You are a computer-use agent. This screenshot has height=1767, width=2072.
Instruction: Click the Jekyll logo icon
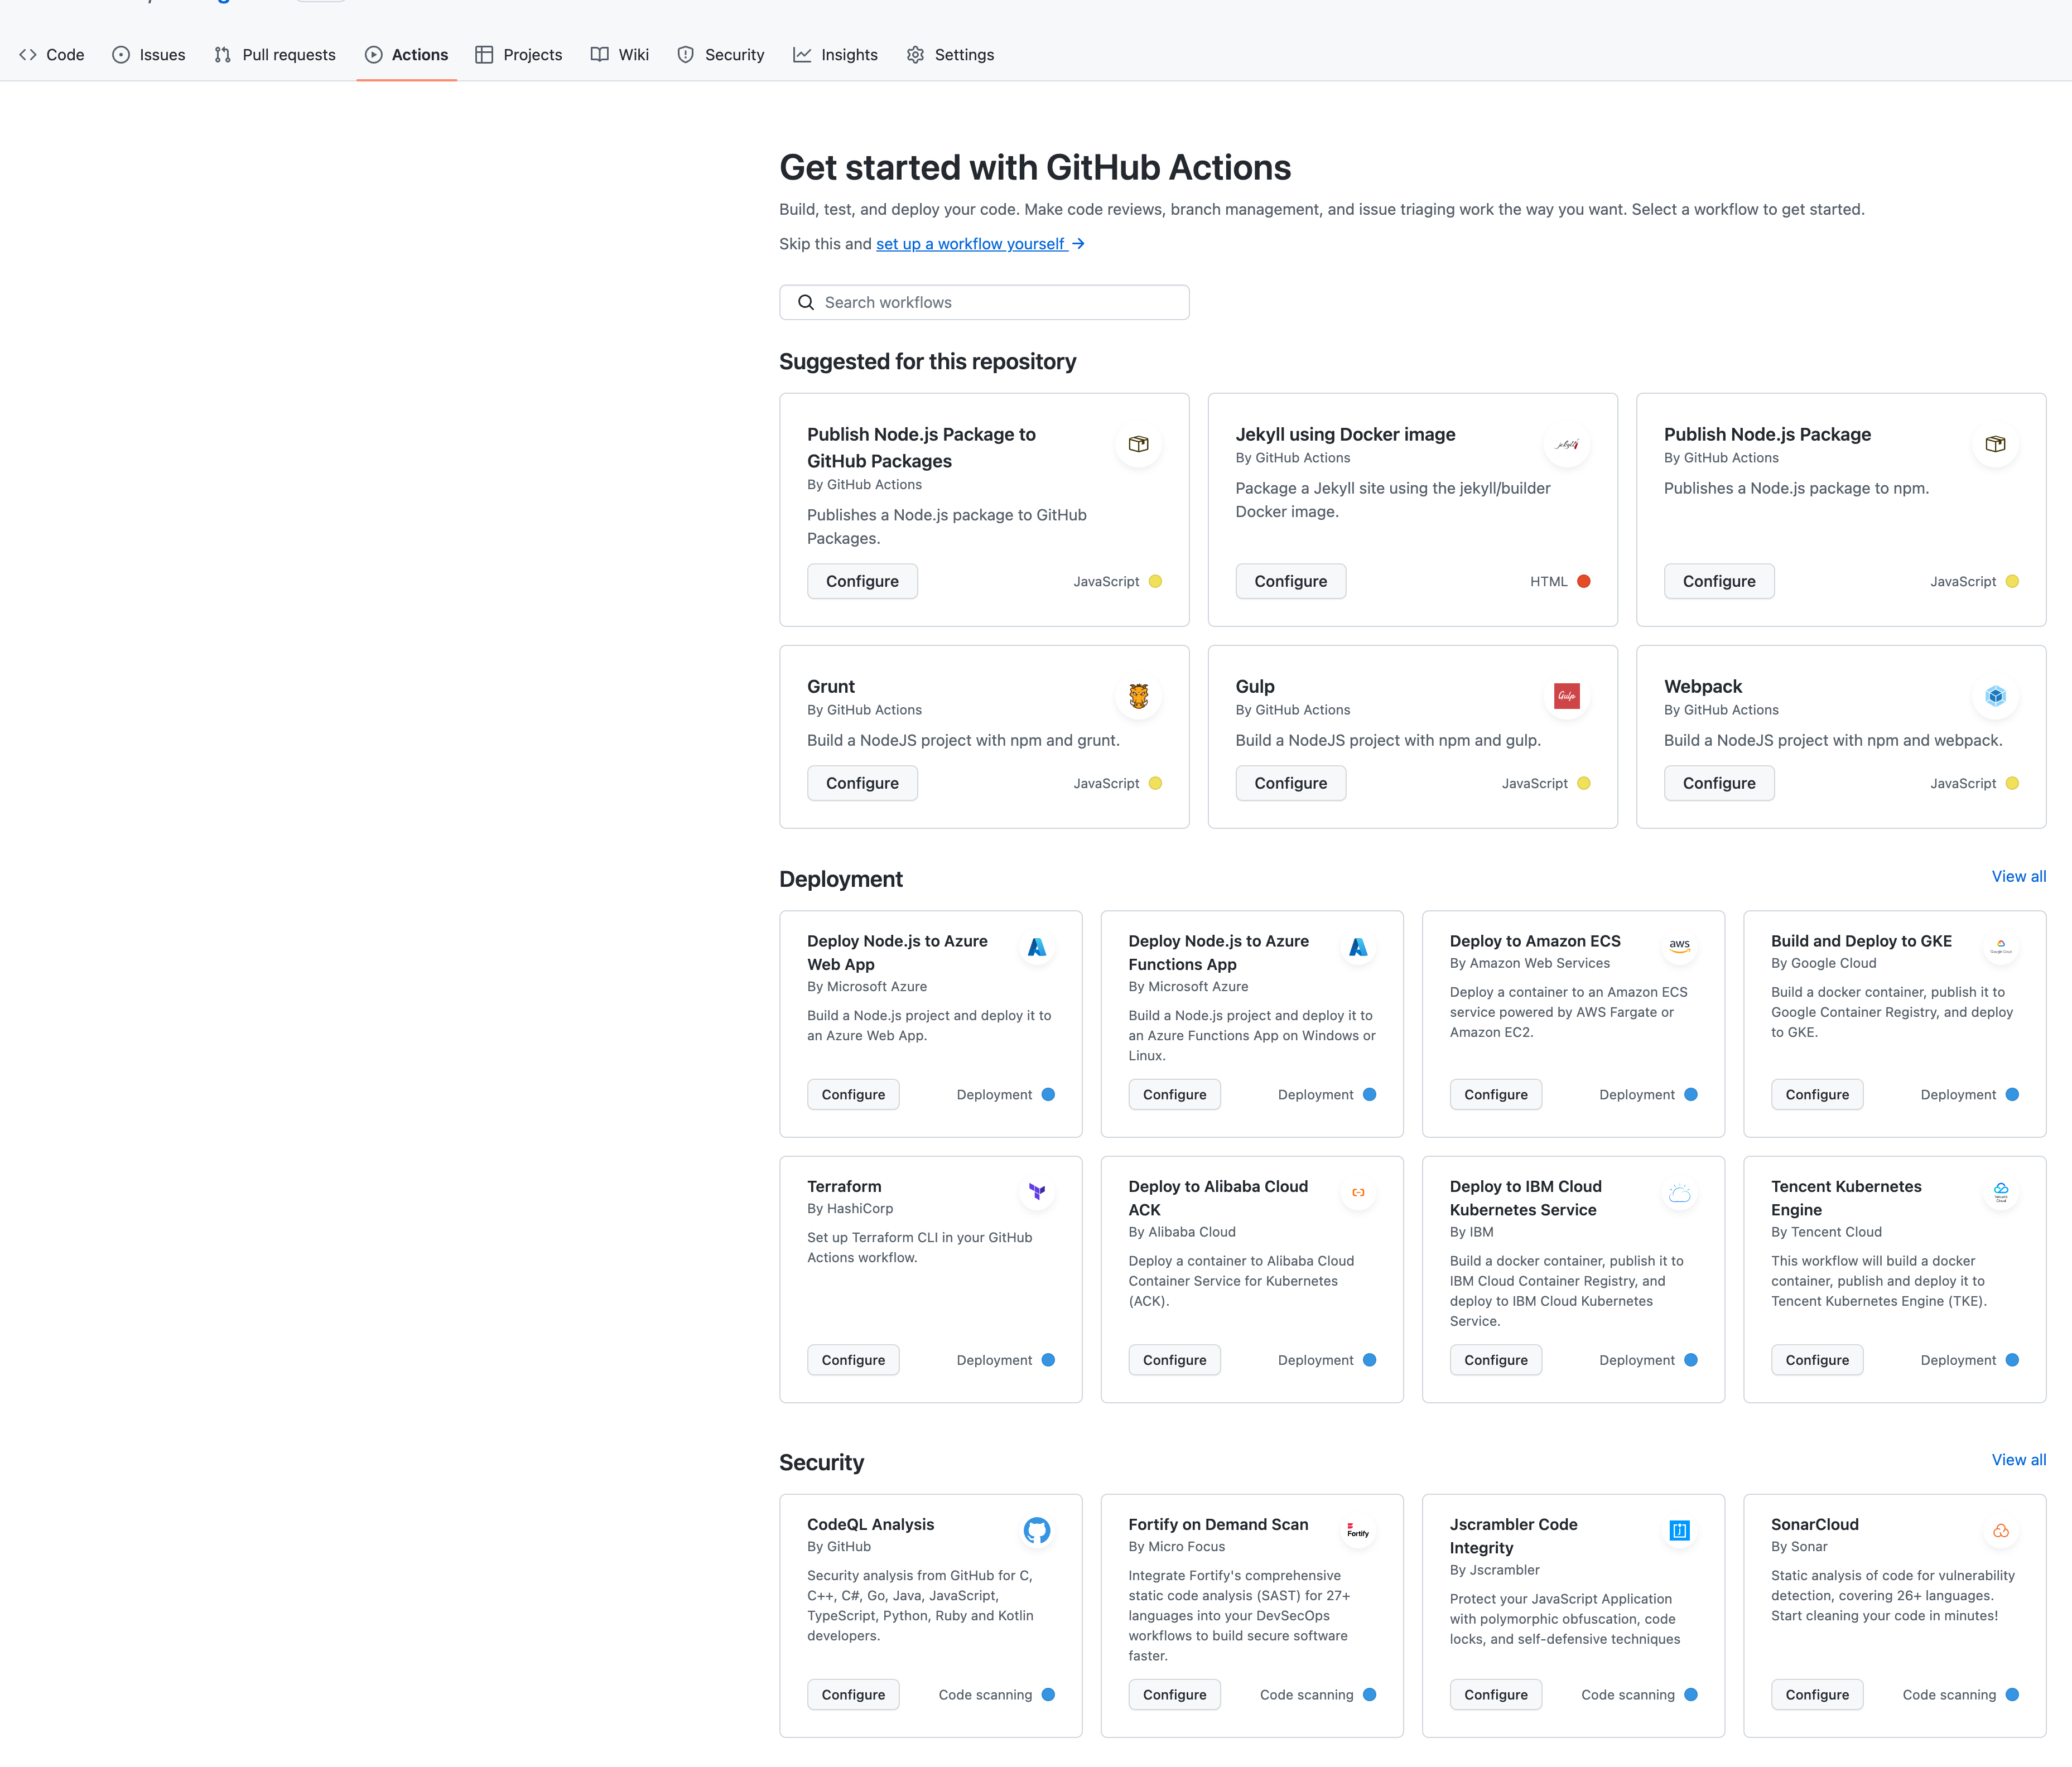[1566, 444]
